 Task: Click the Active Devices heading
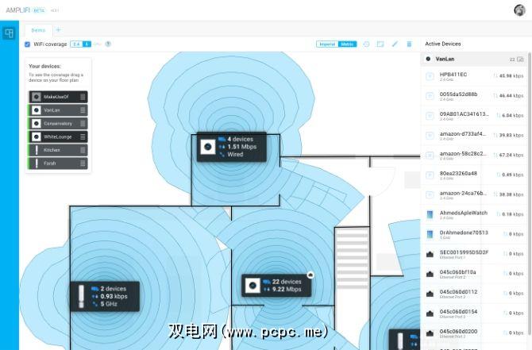click(443, 44)
